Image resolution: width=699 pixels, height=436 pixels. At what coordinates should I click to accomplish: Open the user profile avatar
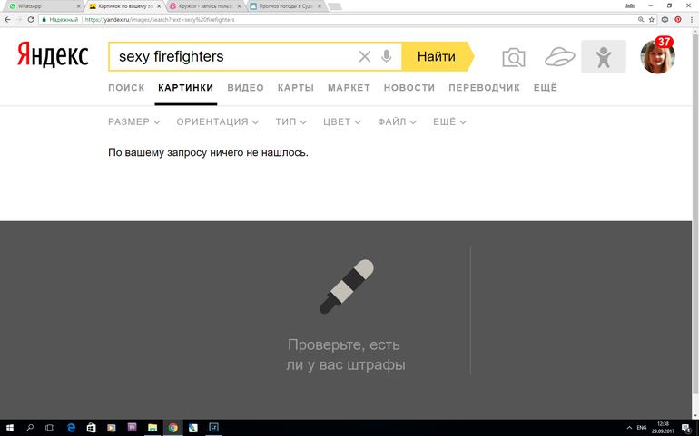(657, 57)
